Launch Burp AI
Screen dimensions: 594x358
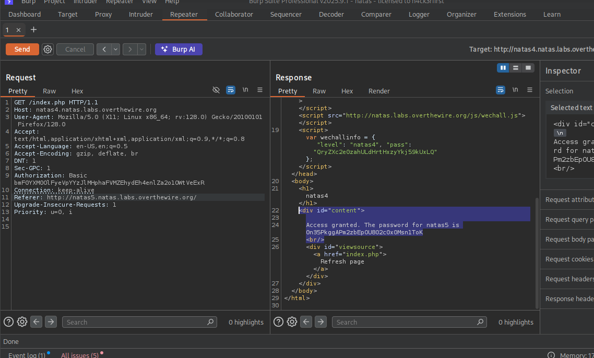[x=179, y=49]
